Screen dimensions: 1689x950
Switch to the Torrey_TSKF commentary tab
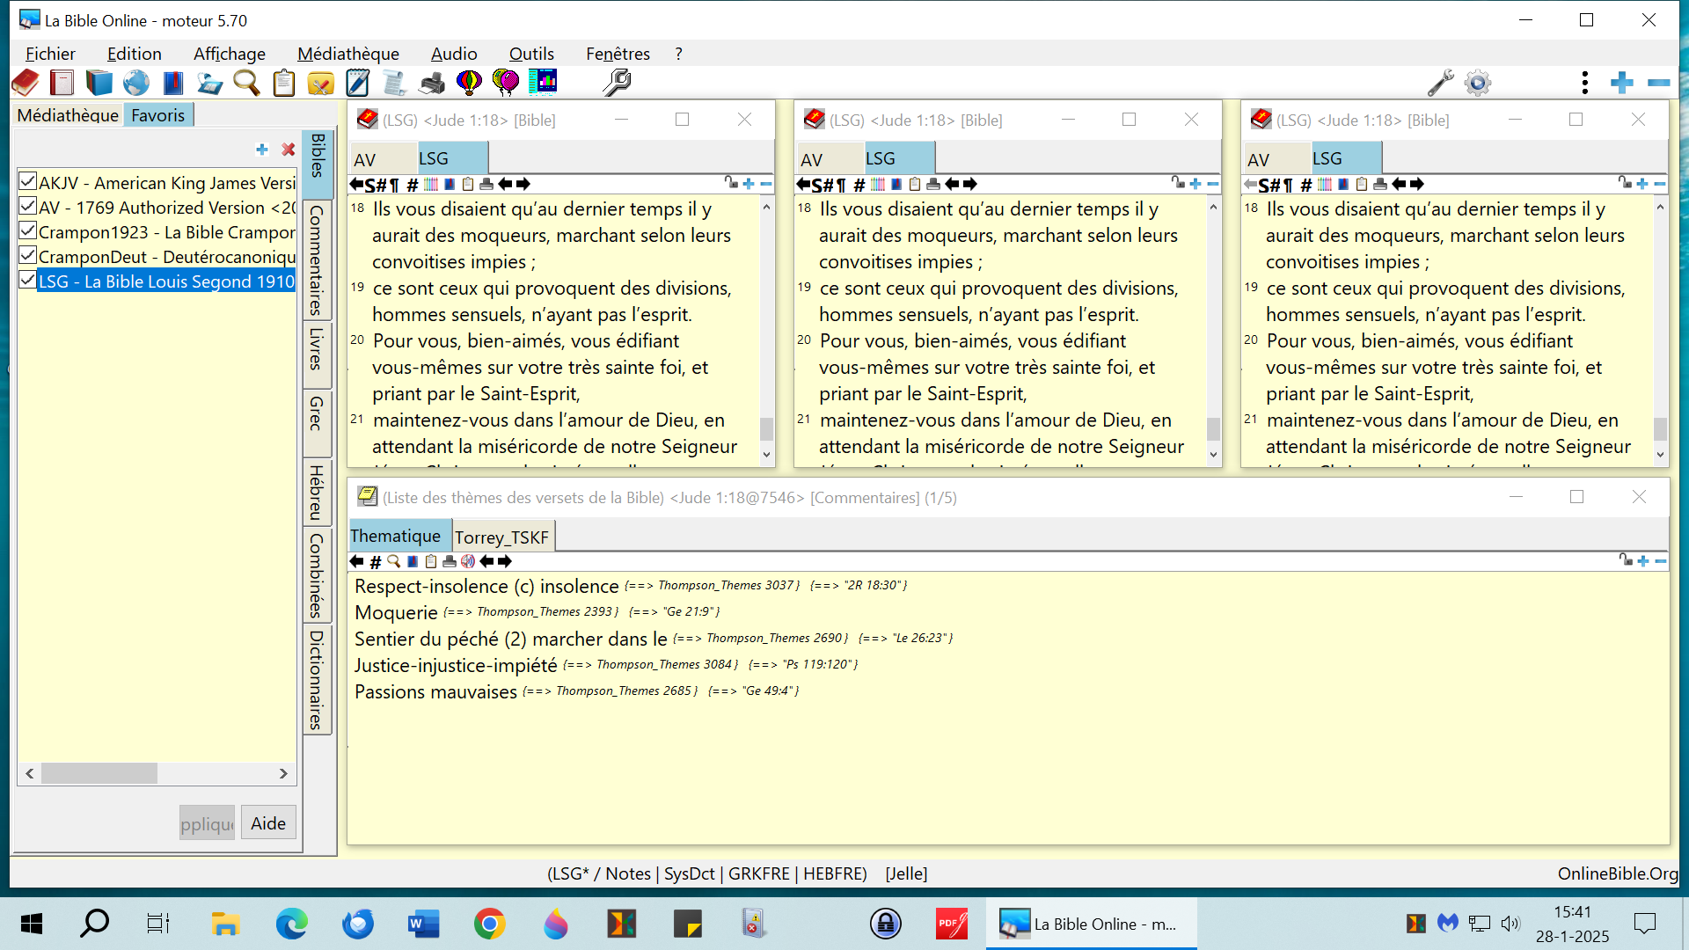[501, 537]
